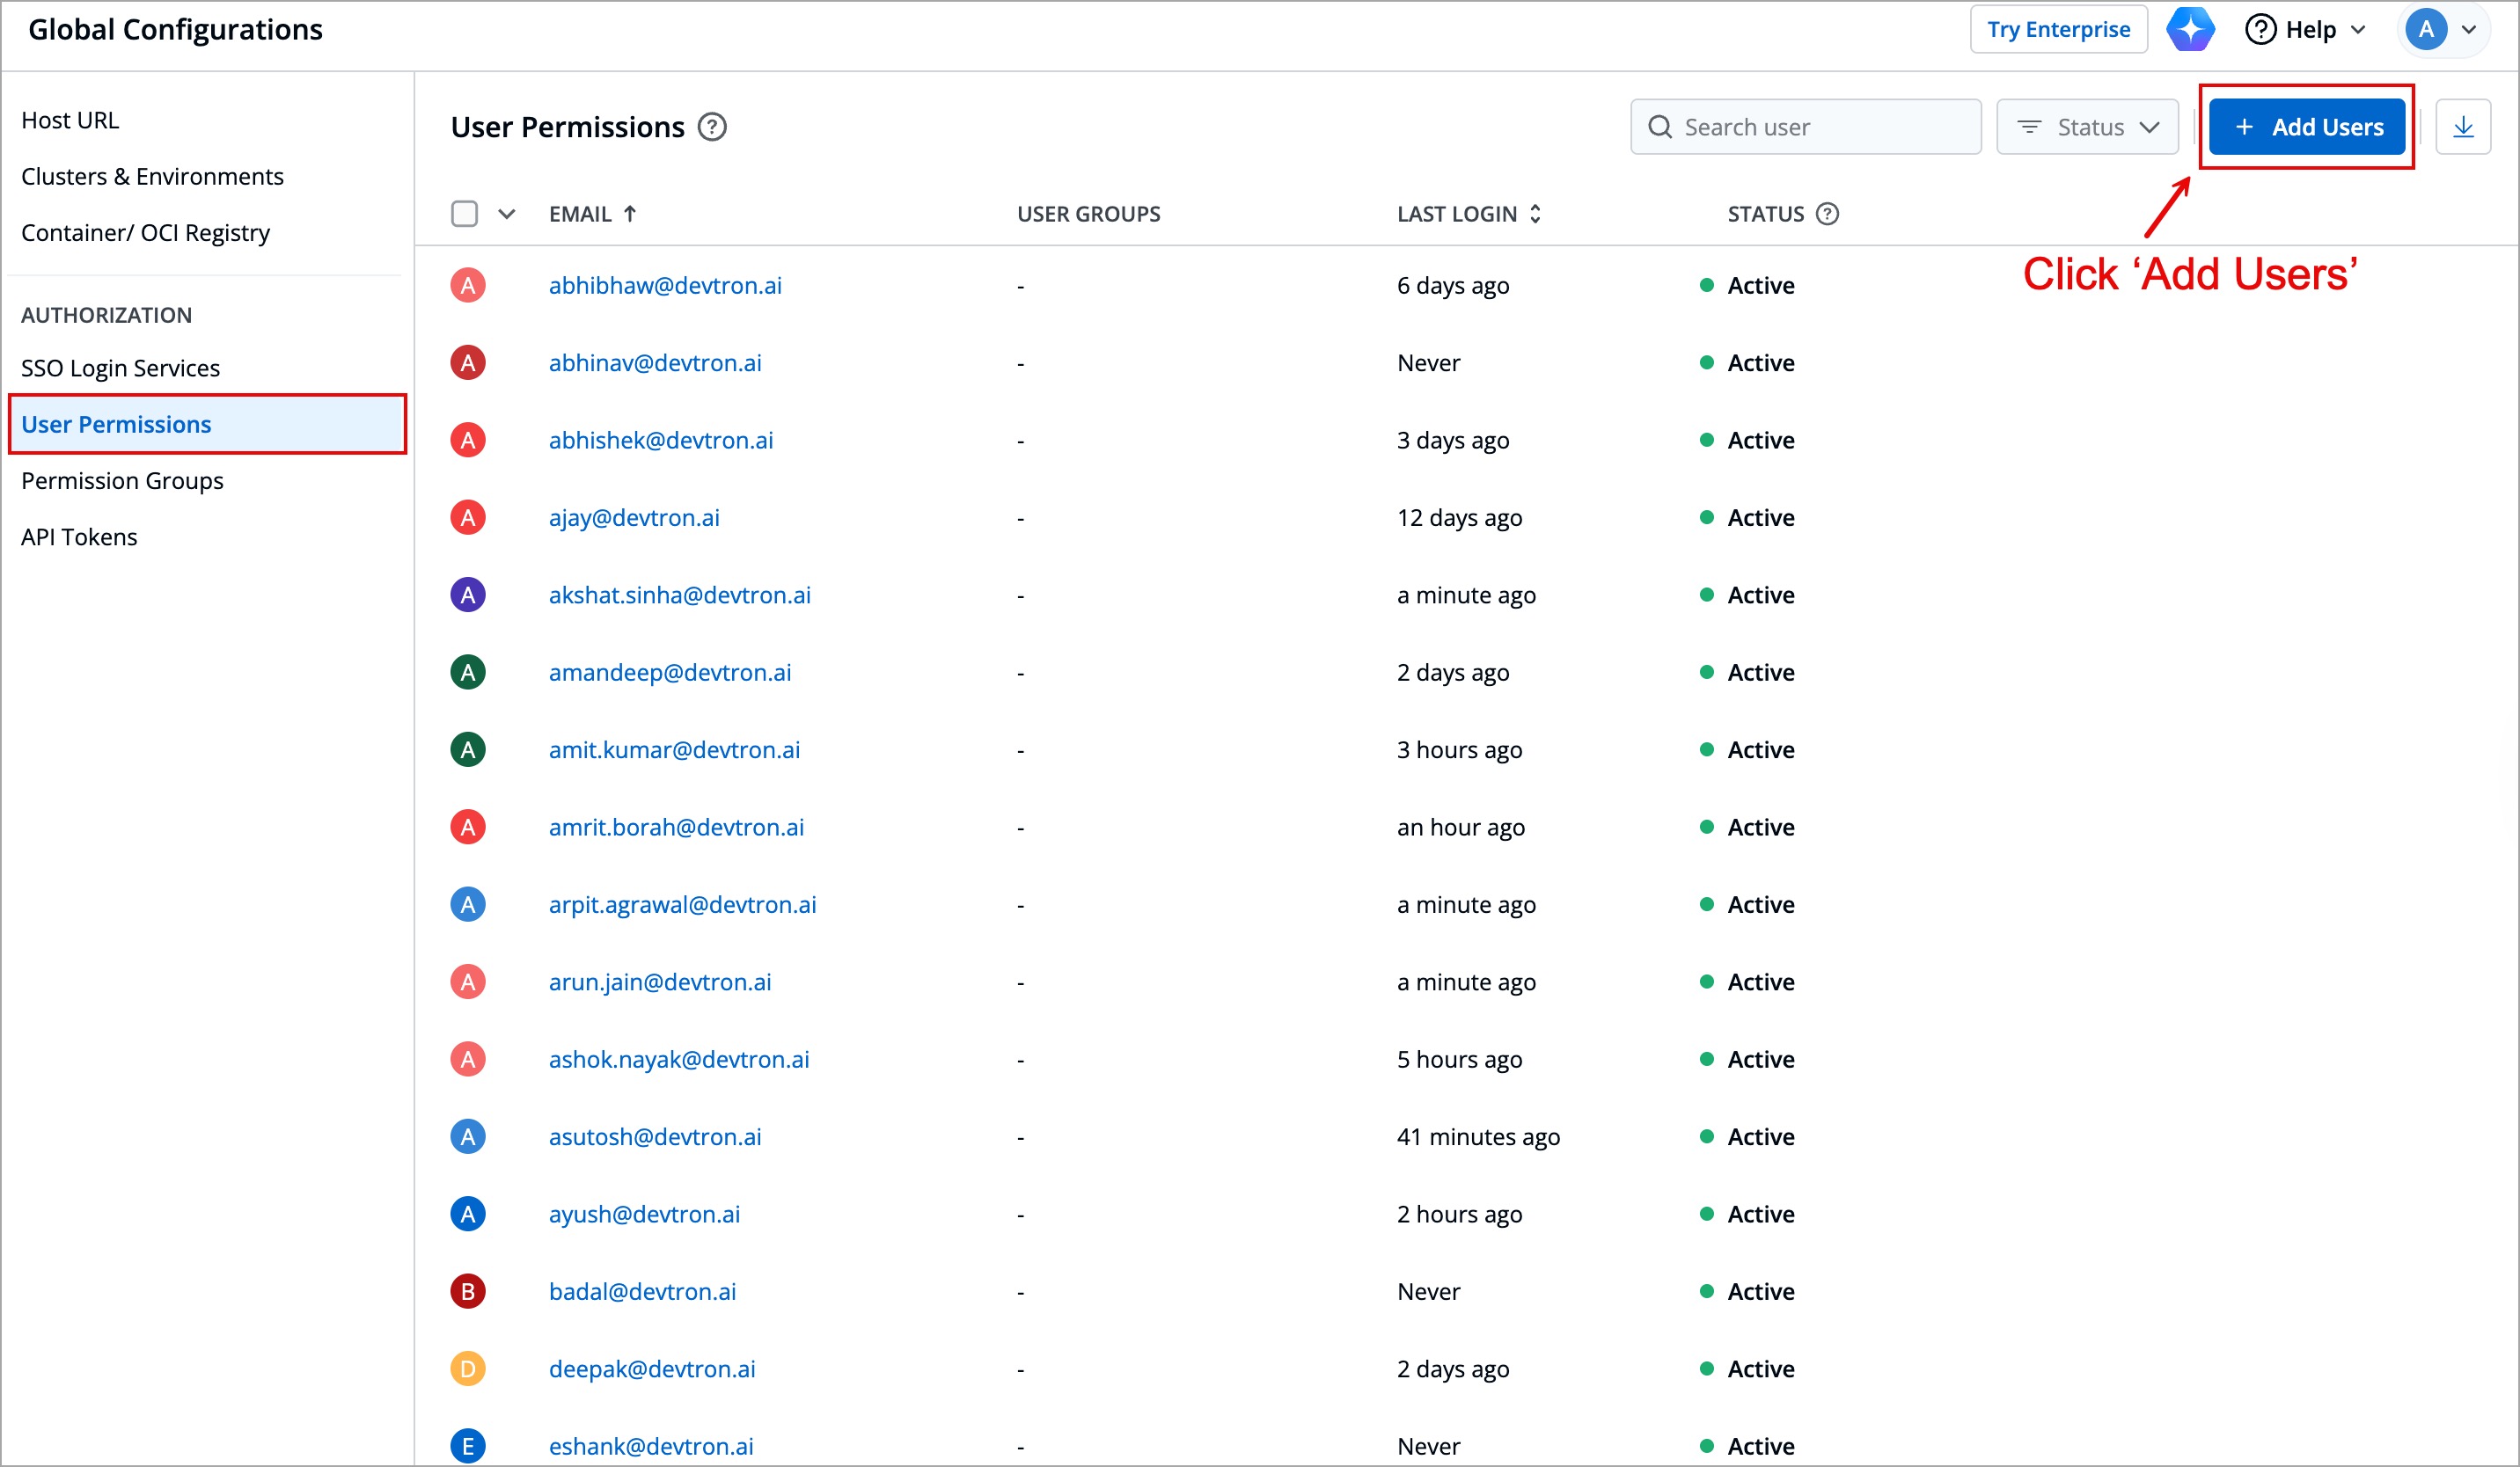
Task: Click the User Permissions help question icon
Action: tap(712, 127)
